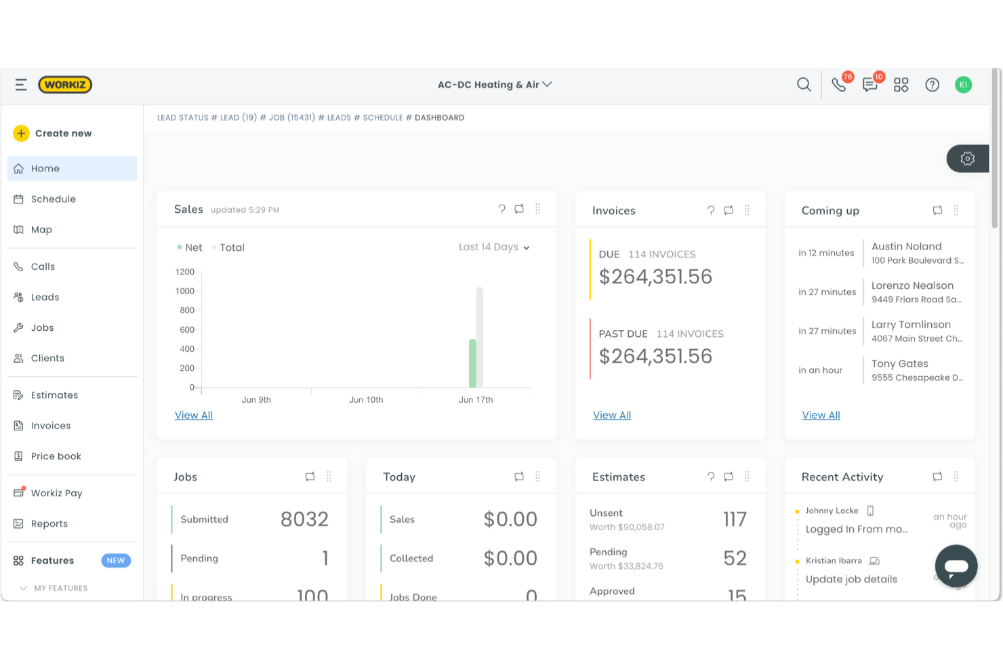Click the refresh icon on the Invoices widget
This screenshot has width=1003, height=669.
[x=728, y=210]
